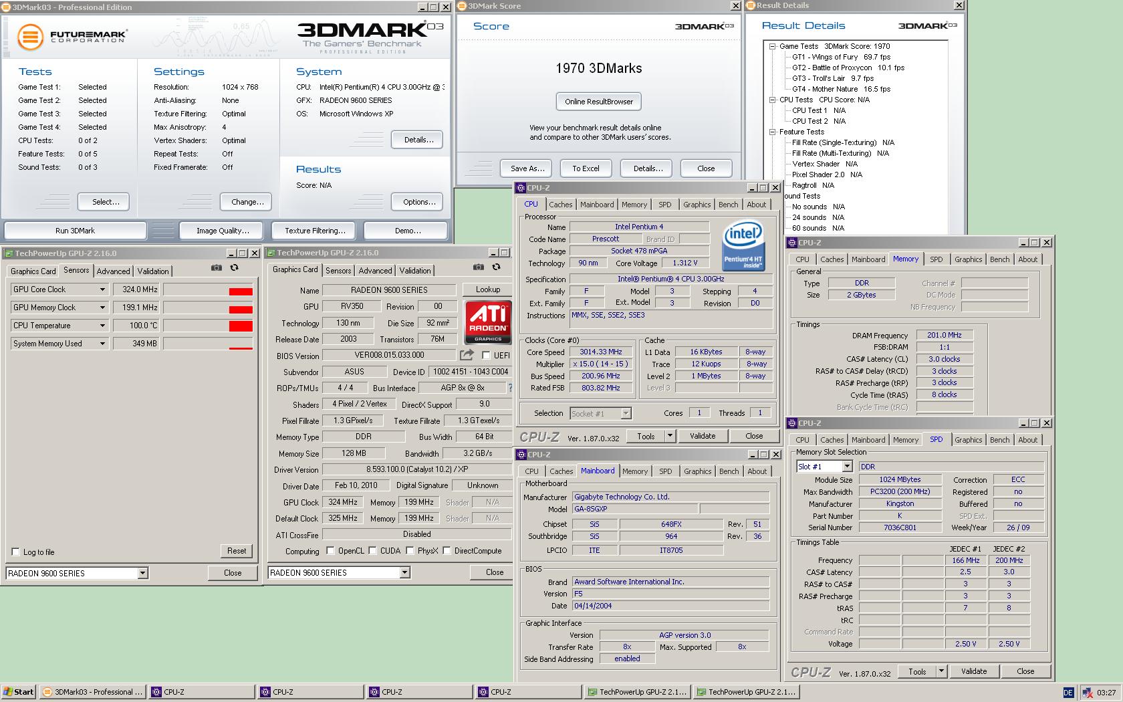
Task: Select GT4 - Mother Nature result row
Action: [841, 89]
